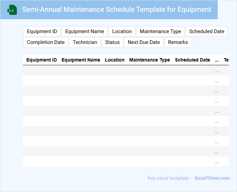Click the Location tag chip
This screenshot has width=237, height=192.
(122, 31)
